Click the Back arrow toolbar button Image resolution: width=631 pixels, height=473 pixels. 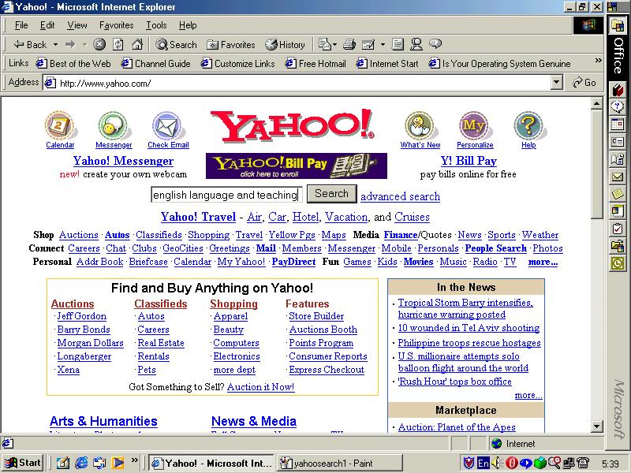coord(29,45)
